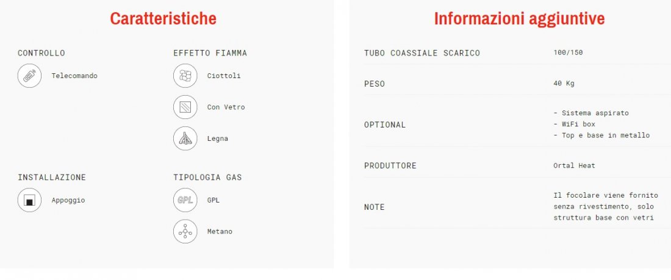
Task: Click the Ciottoli text label
Action: (224, 76)
